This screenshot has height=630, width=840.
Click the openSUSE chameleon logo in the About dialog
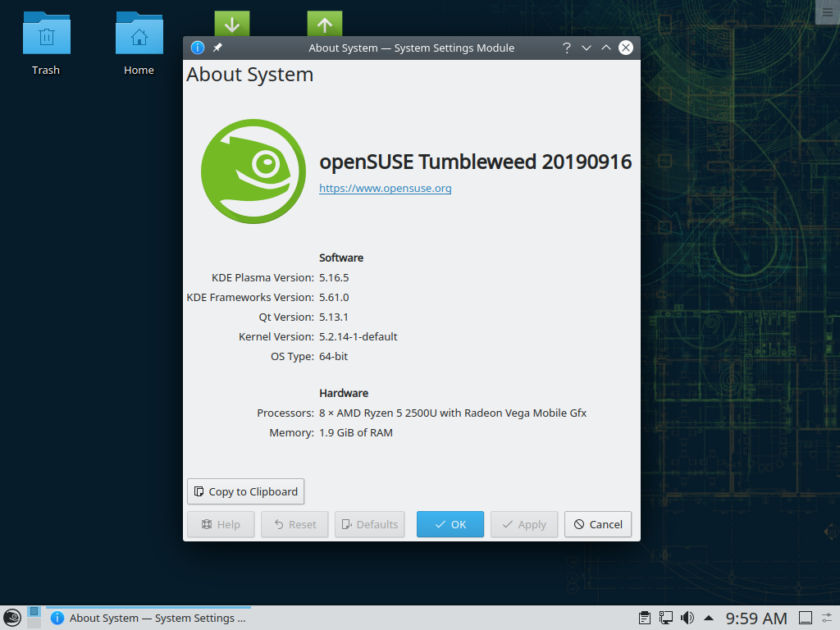(x=253, y=171)
